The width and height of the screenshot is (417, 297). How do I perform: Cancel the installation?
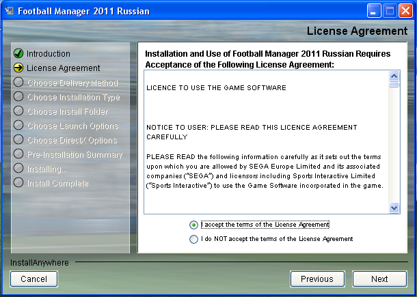coord(33,279)
